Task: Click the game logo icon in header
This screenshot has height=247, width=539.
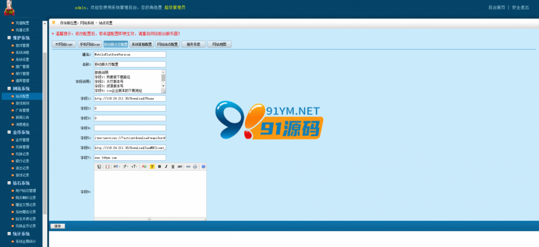Action: click(x=9, y=8)
